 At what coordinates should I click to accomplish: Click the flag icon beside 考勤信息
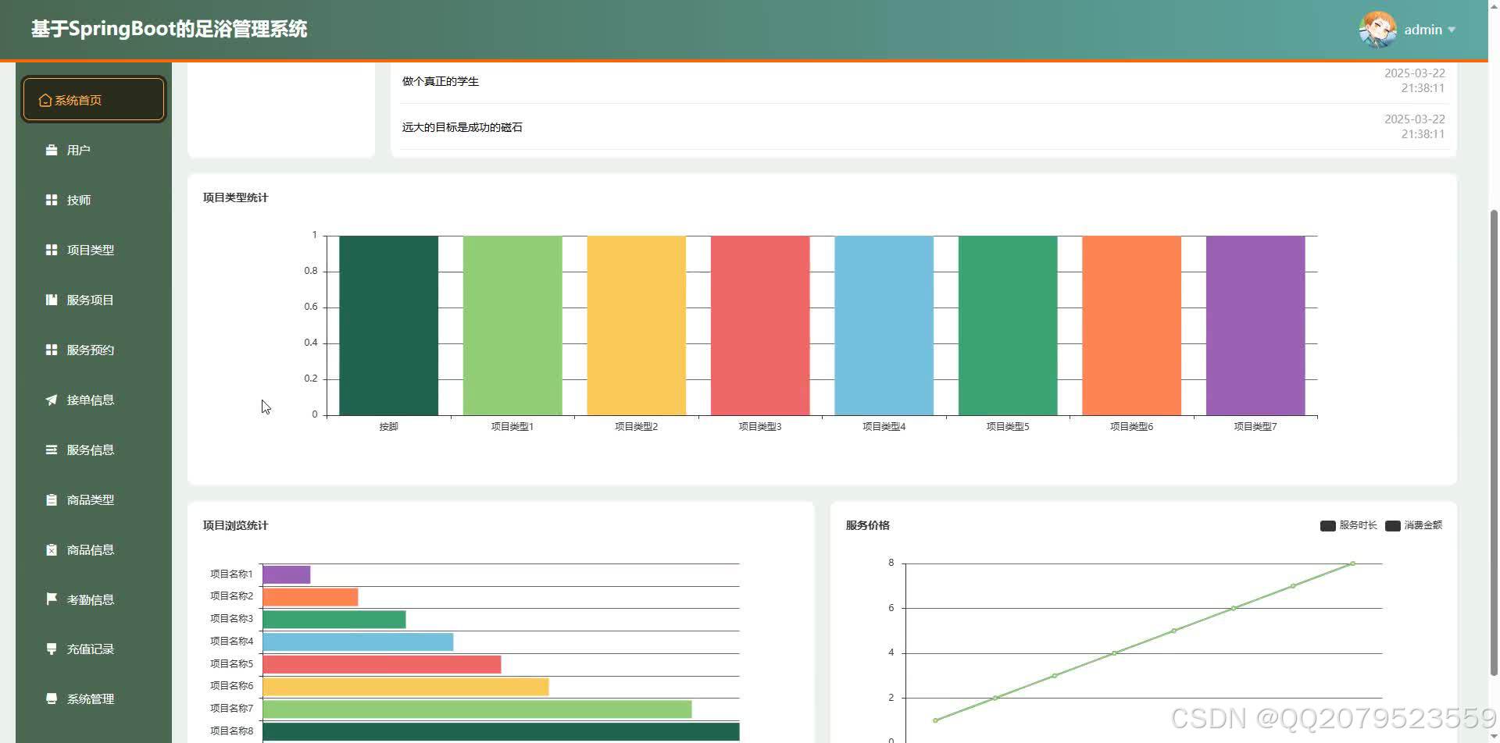tap(52, 599)
